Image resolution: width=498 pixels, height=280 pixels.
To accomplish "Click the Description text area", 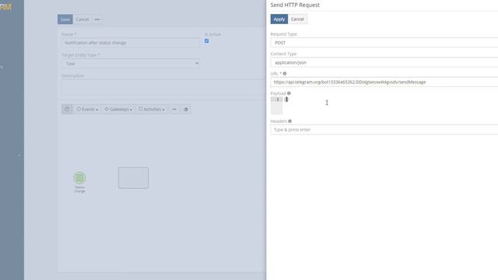I will coord(163,87).
